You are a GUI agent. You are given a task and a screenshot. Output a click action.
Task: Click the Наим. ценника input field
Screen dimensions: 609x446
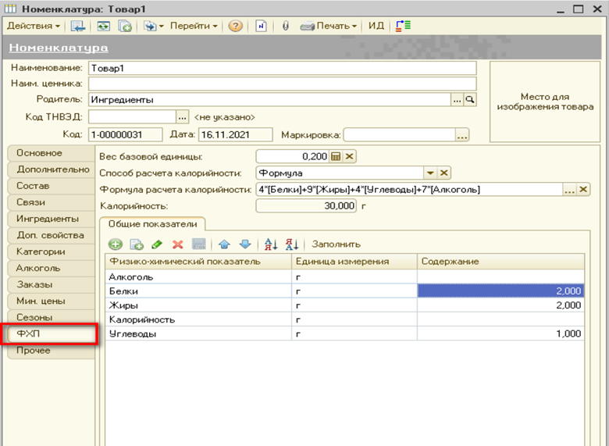[x=281, y=84]
